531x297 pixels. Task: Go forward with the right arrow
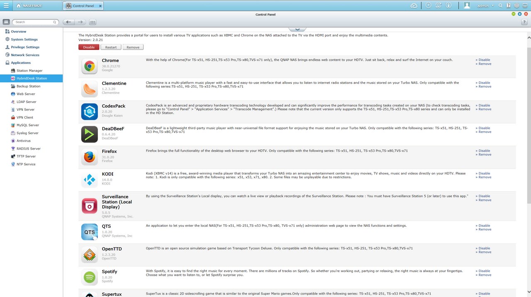click(x=80, y=22)
